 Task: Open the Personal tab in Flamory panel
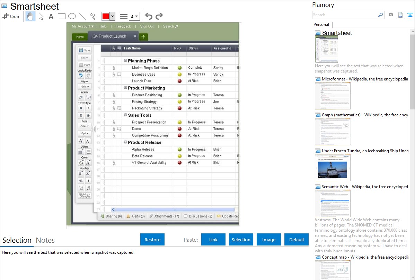pyautogui.click(x=321, y=25)
